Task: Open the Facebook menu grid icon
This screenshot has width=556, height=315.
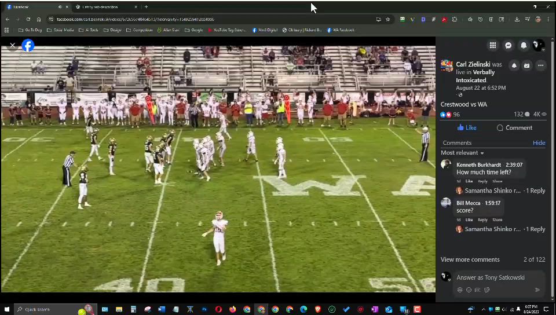Action: pyautogui.click(x=493, y=45)
